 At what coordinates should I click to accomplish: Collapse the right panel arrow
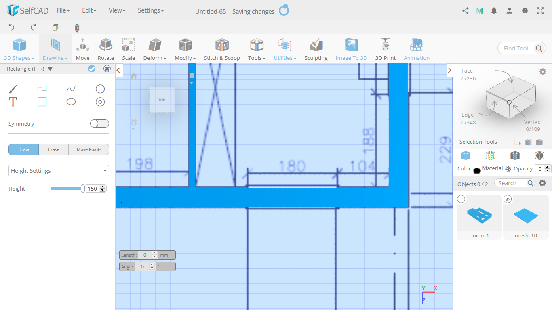click(450, 70)
